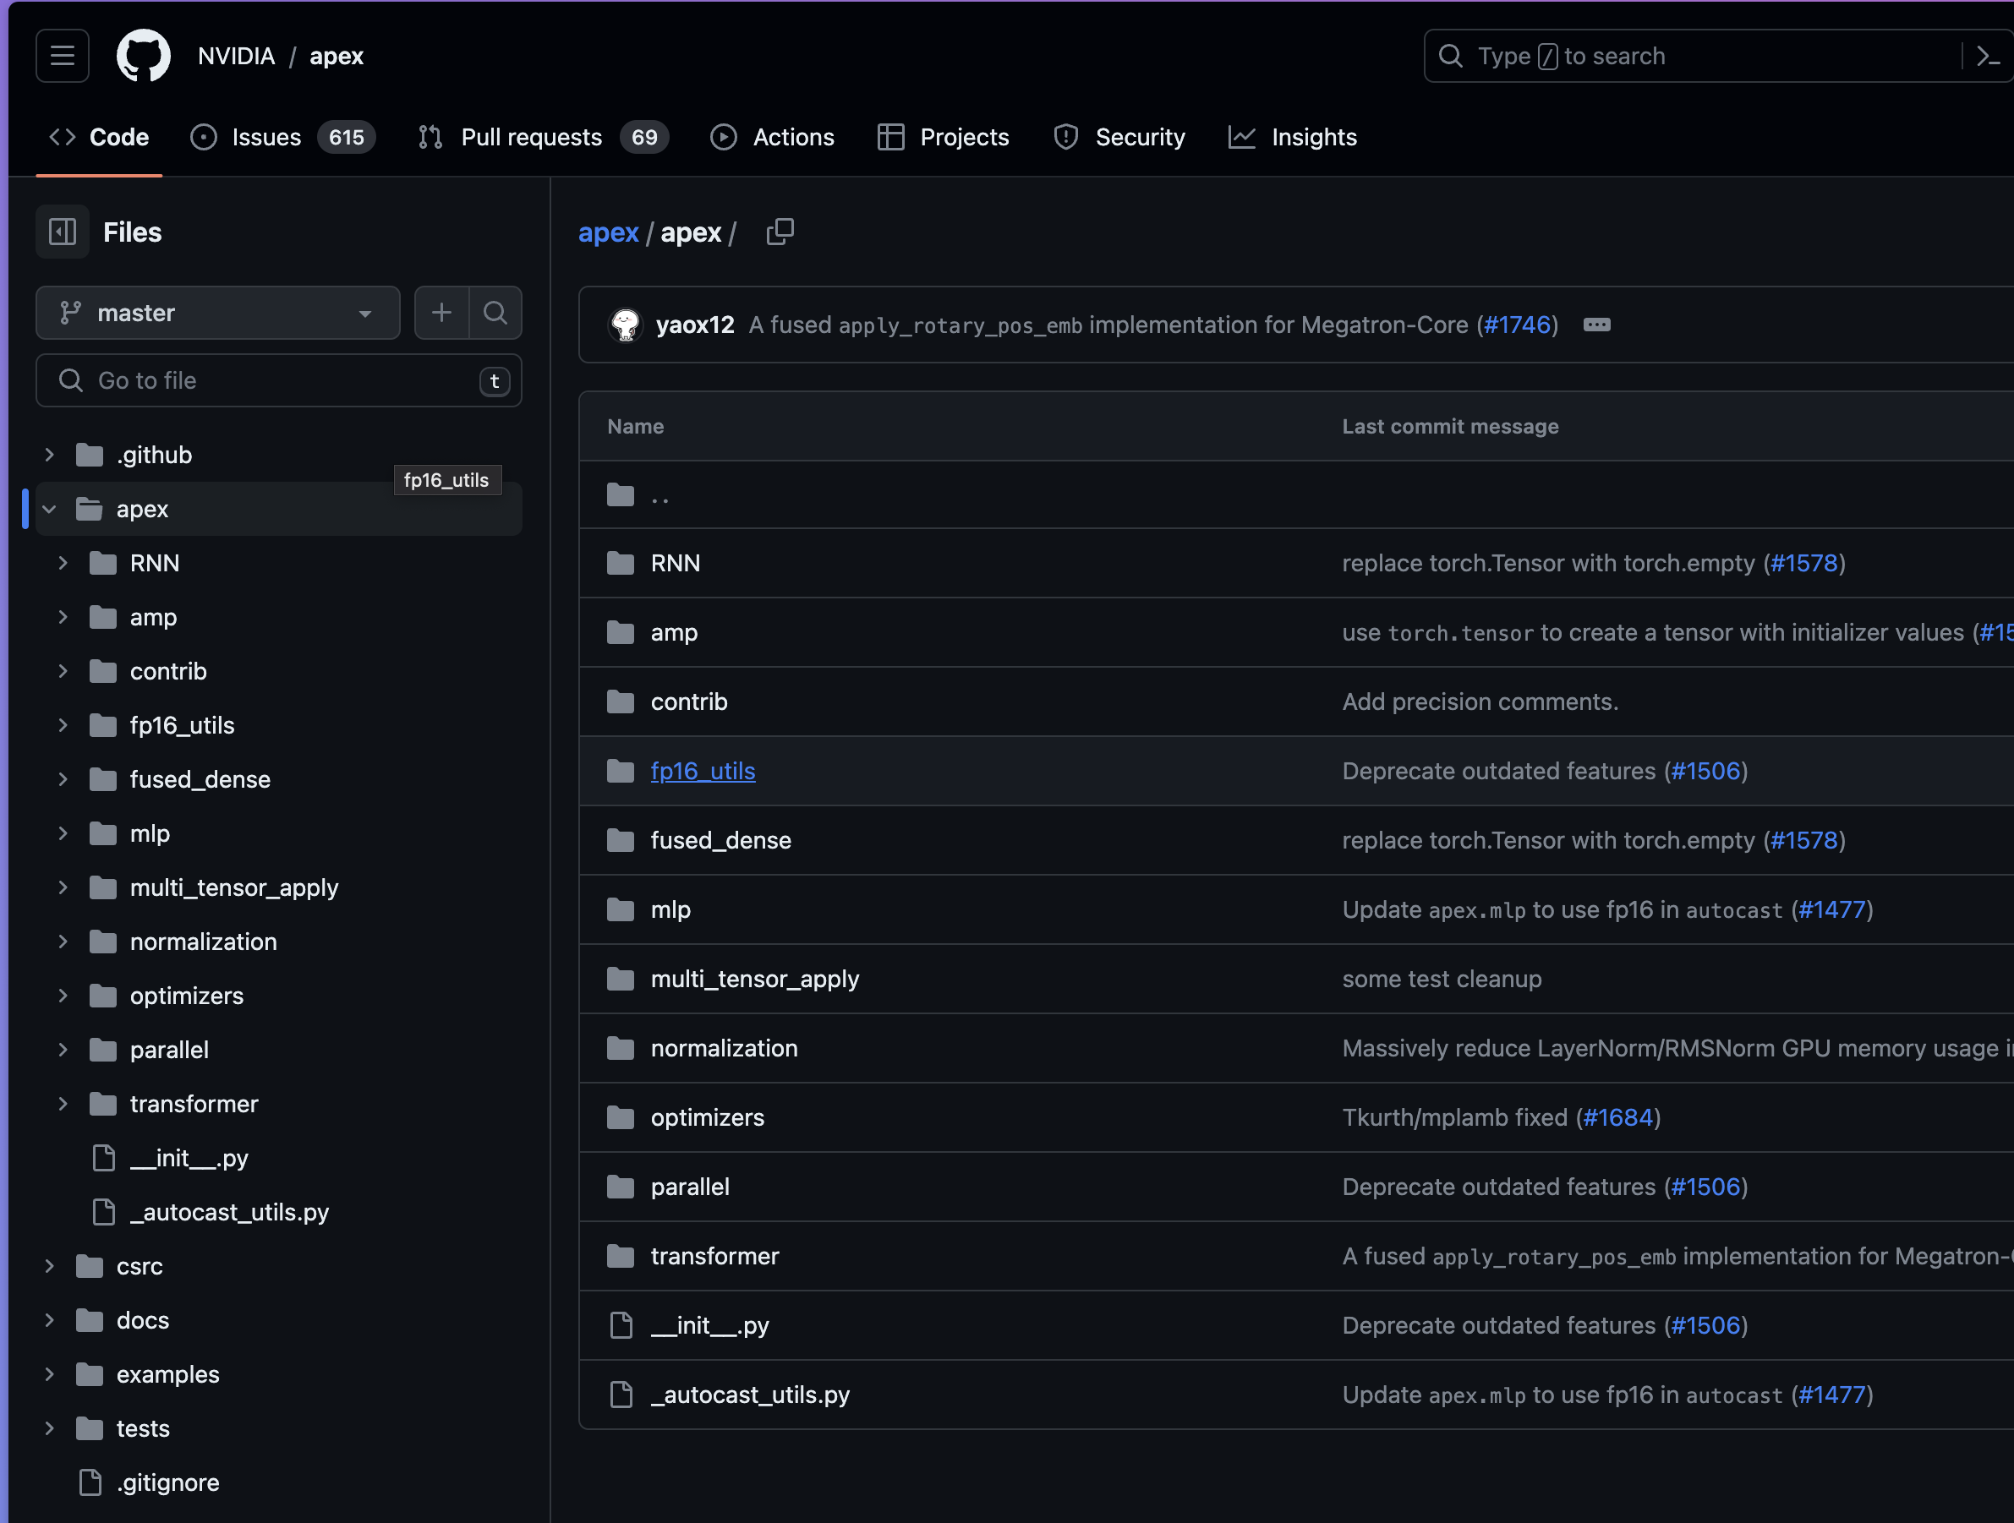This screenshot has width=2014, height=1523.
Task: Open the command palette icon
Action: 1988,57
